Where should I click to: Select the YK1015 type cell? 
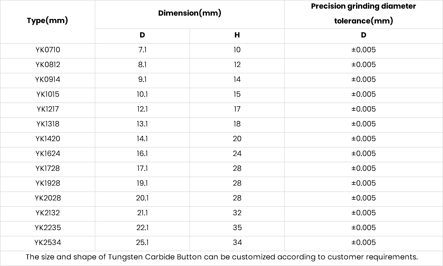pyautogui.click(x=48, y=94)
